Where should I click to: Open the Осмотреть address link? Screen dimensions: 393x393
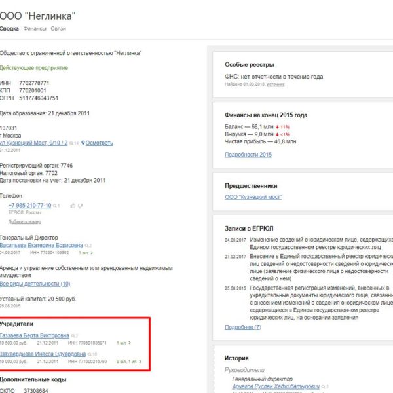pos(100,143)
